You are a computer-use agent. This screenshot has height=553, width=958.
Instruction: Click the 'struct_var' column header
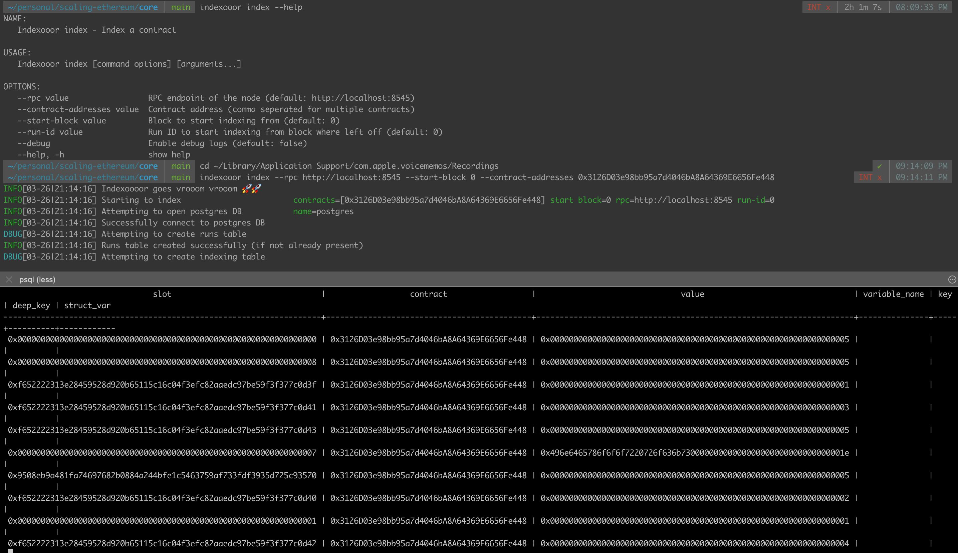(x=87, y=306)
